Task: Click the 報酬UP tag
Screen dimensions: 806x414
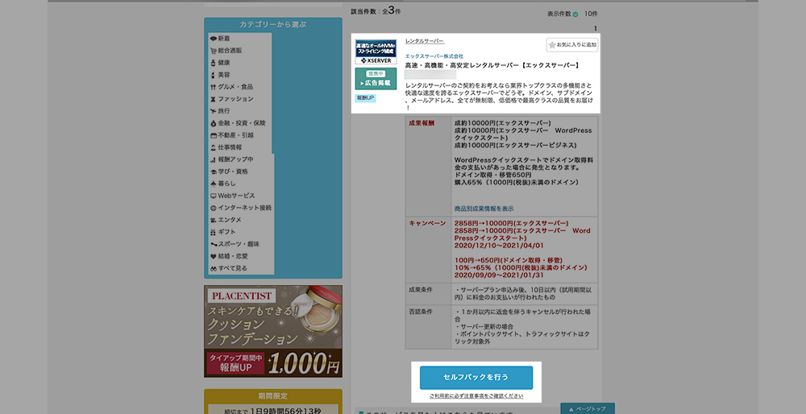Action: click(365, 97)
